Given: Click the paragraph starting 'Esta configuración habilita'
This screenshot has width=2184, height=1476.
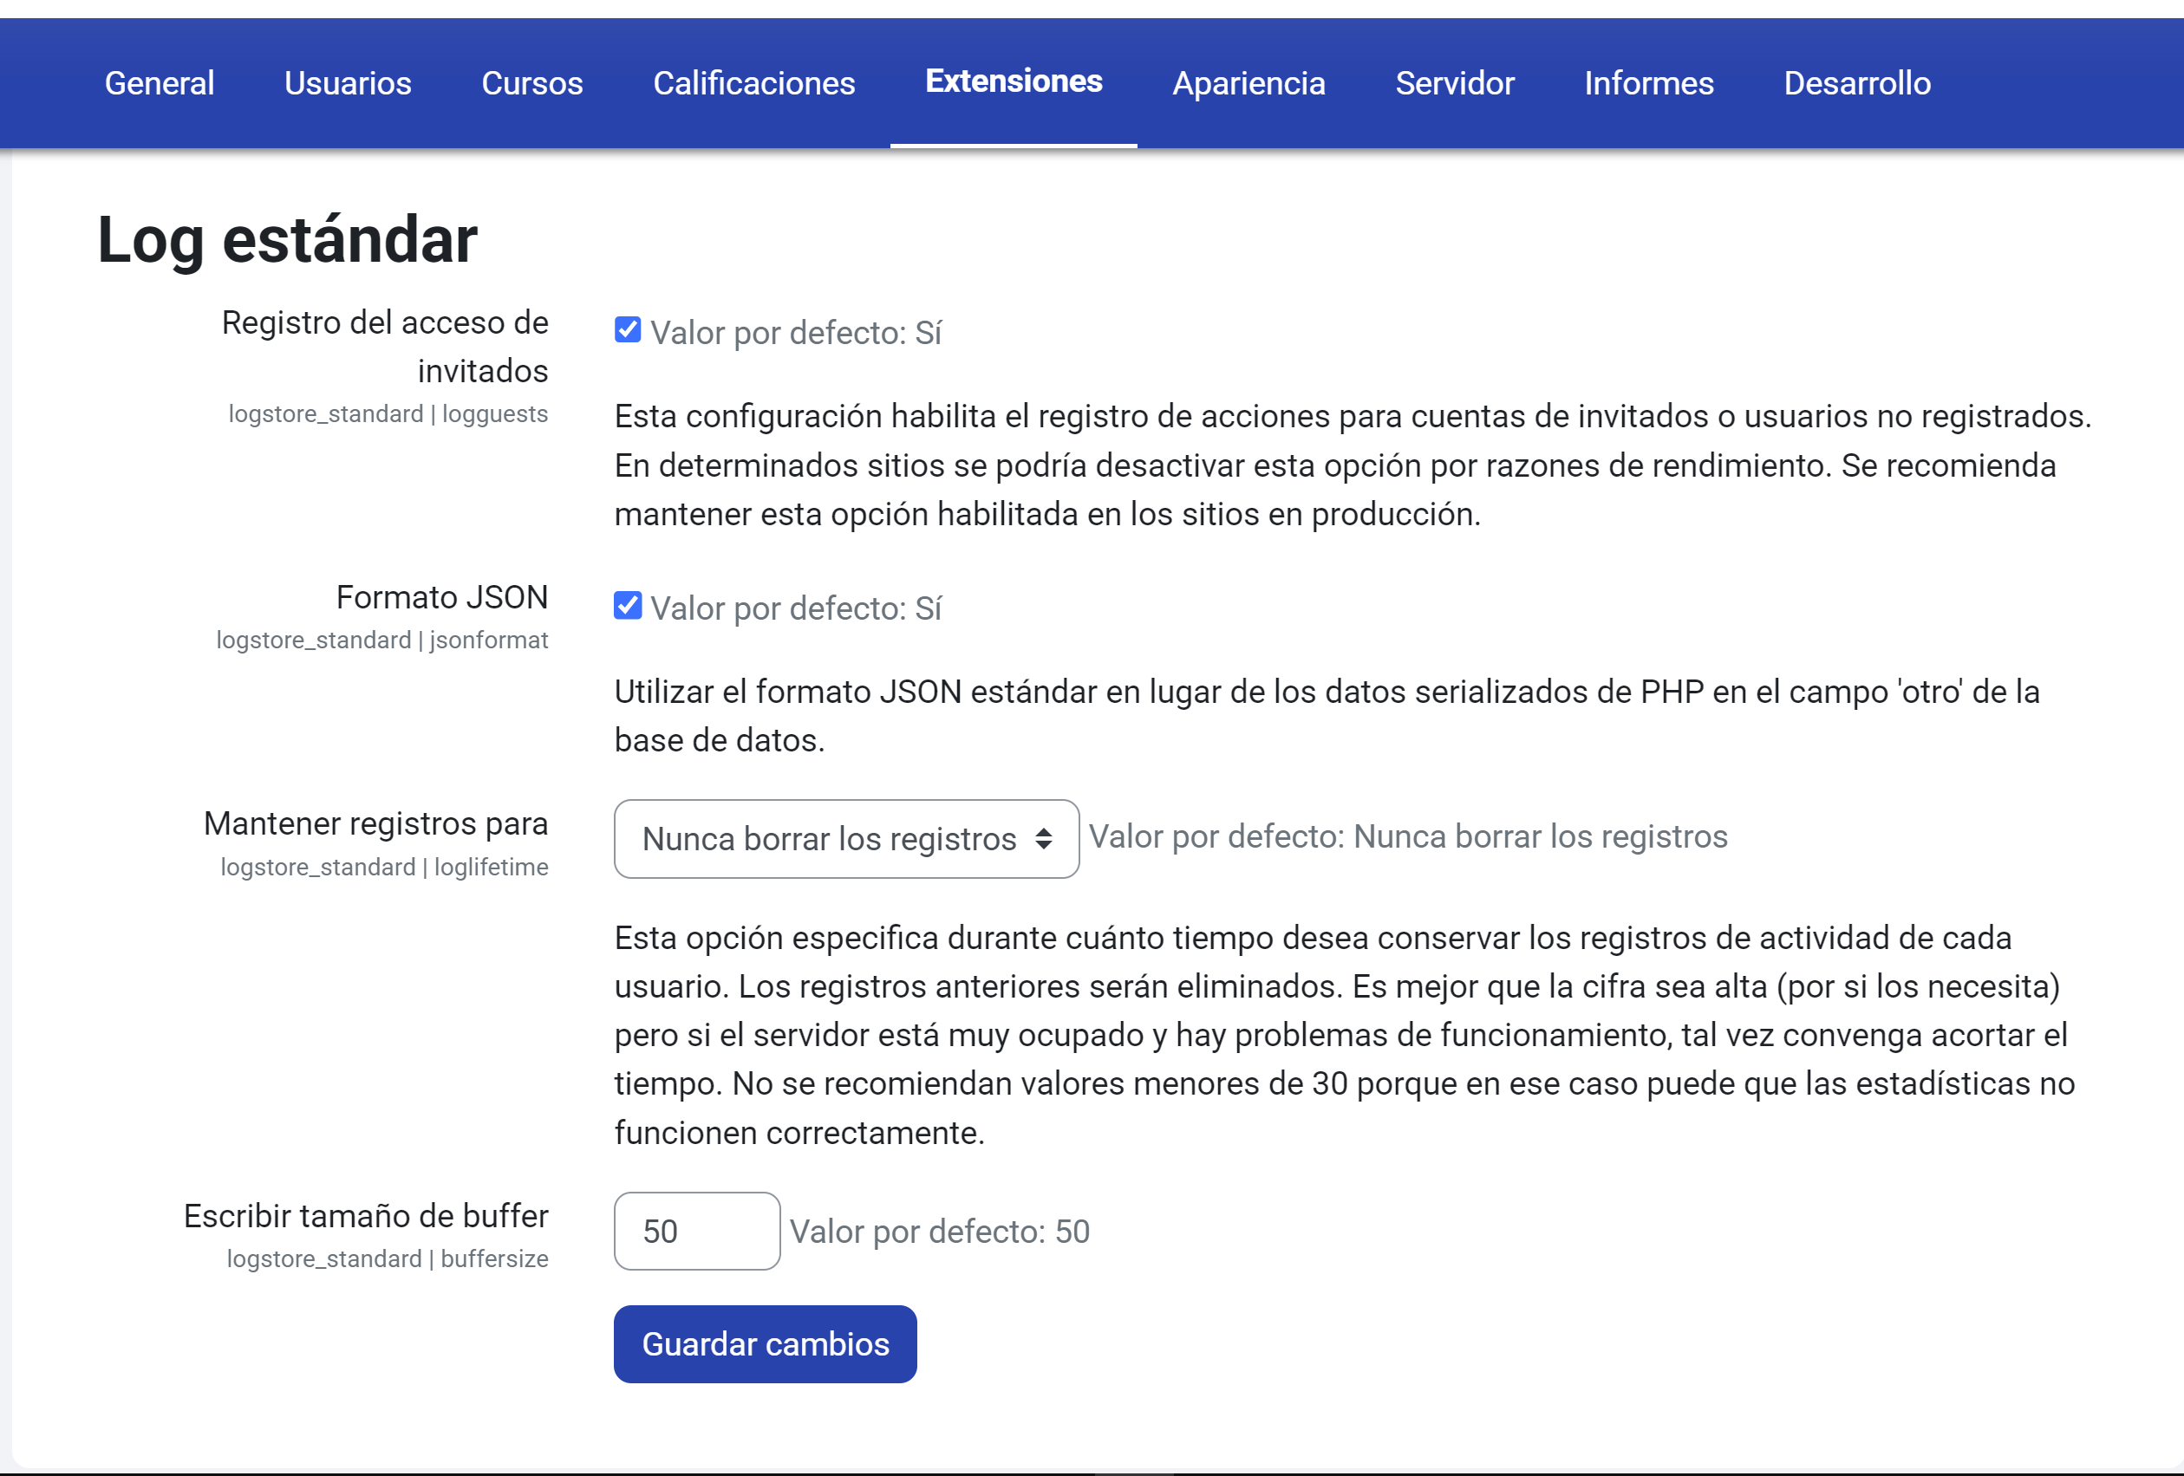Looking at the screenshot, I should (1353, 465).
